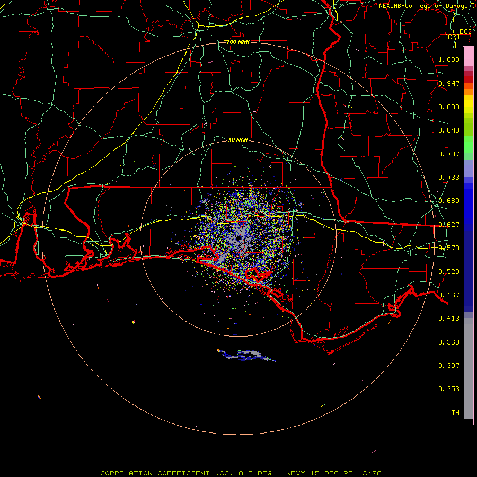This screenshot has width=477, height=477.
Task: Click the 0.627 scale value
Action: tap(449, 225)
